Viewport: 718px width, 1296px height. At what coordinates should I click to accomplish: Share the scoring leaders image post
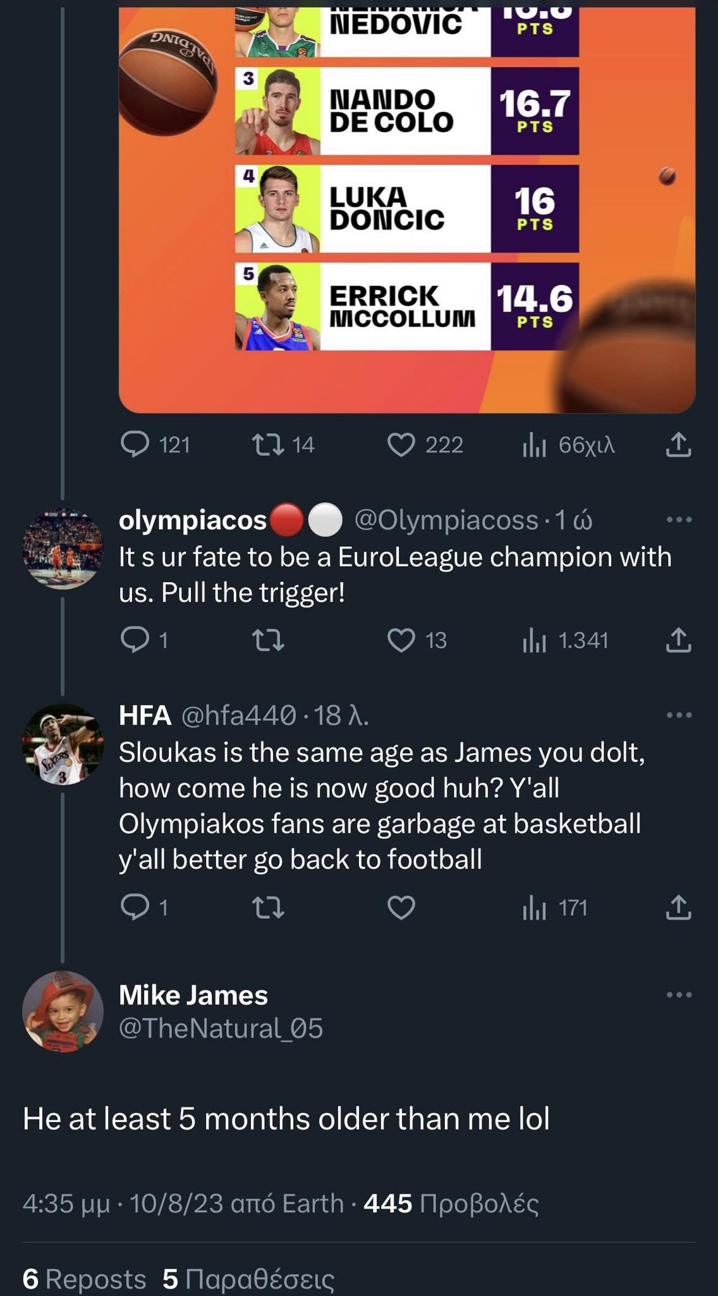(678, 445)
